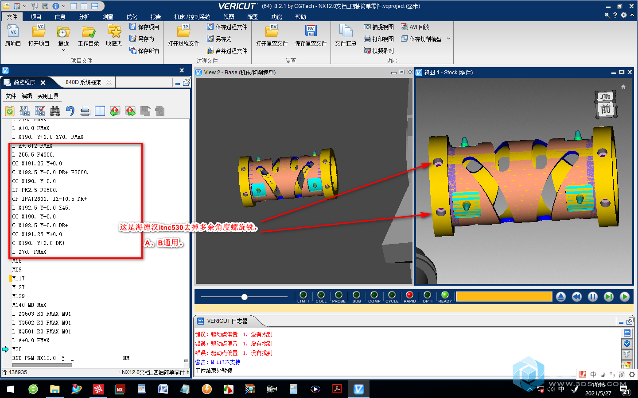Switch to 840D 系统框架 tab
The width and height of the screenshot is (638, 398).
pos(83,82)
